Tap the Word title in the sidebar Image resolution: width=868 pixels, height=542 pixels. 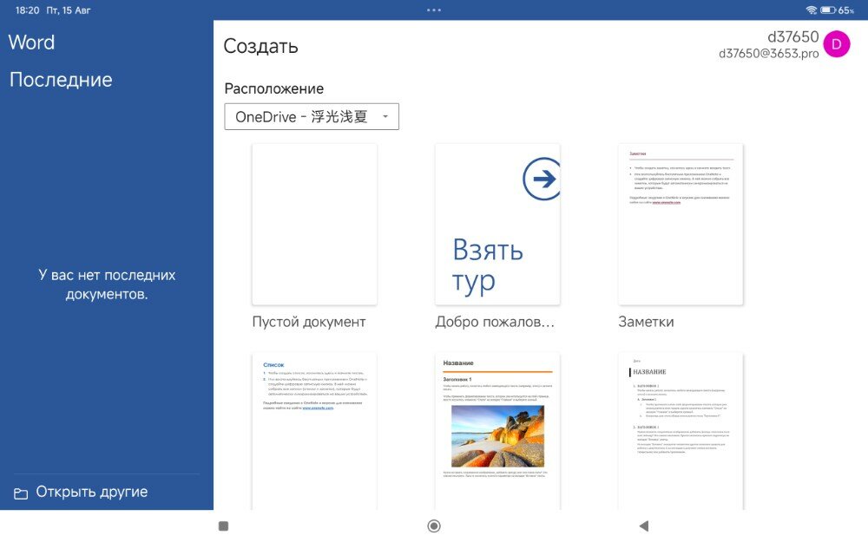pyautogui.click(x=31, y=42)
